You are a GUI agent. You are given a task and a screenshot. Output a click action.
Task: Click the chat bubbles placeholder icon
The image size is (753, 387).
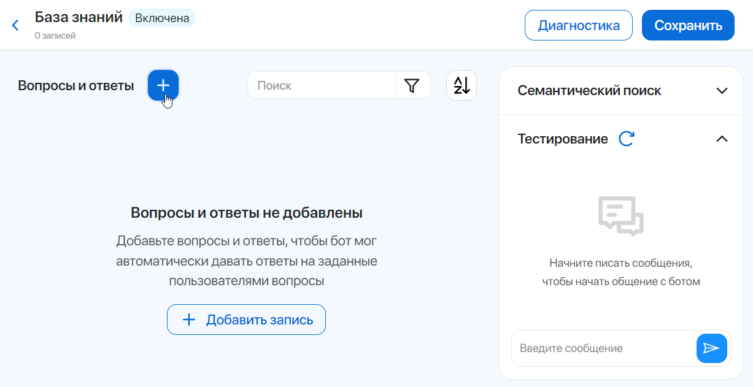[620, 216]
